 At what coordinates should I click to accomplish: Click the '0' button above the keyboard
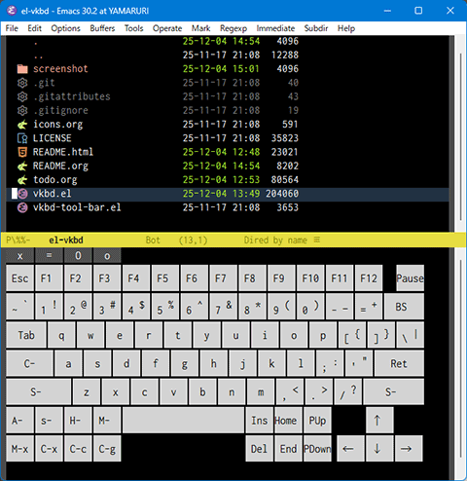coord(78,256)
